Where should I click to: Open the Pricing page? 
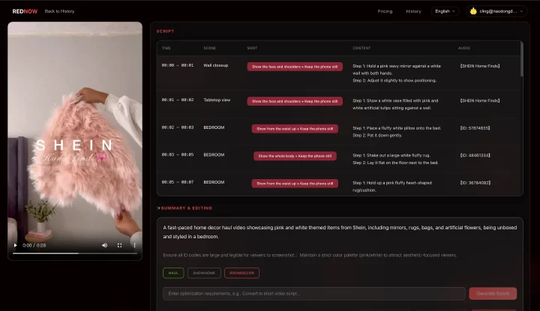pos(385,11)
